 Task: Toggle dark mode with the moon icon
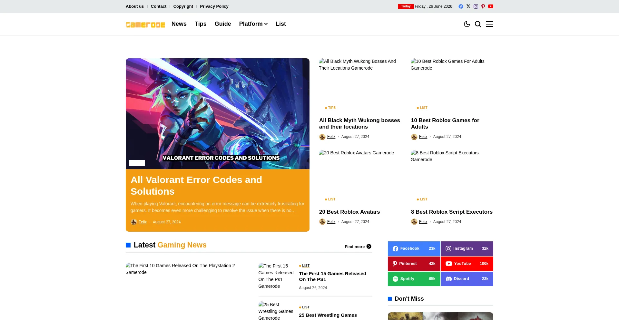[x=467, y=24]
